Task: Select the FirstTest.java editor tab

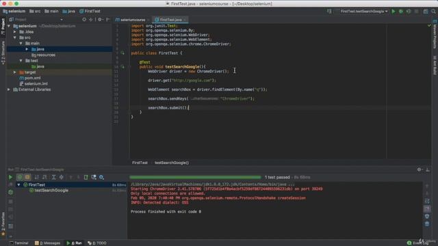Action: pyautogui.click(x=170, y=20)
